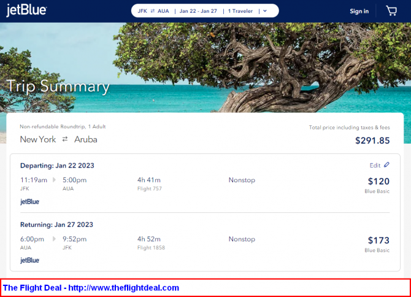Click Departing: Jan 22 2023 heading

pos(57,166)
